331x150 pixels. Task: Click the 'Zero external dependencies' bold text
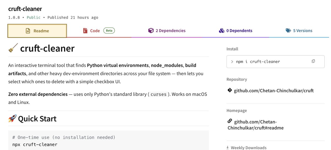(x=38, y=94)
